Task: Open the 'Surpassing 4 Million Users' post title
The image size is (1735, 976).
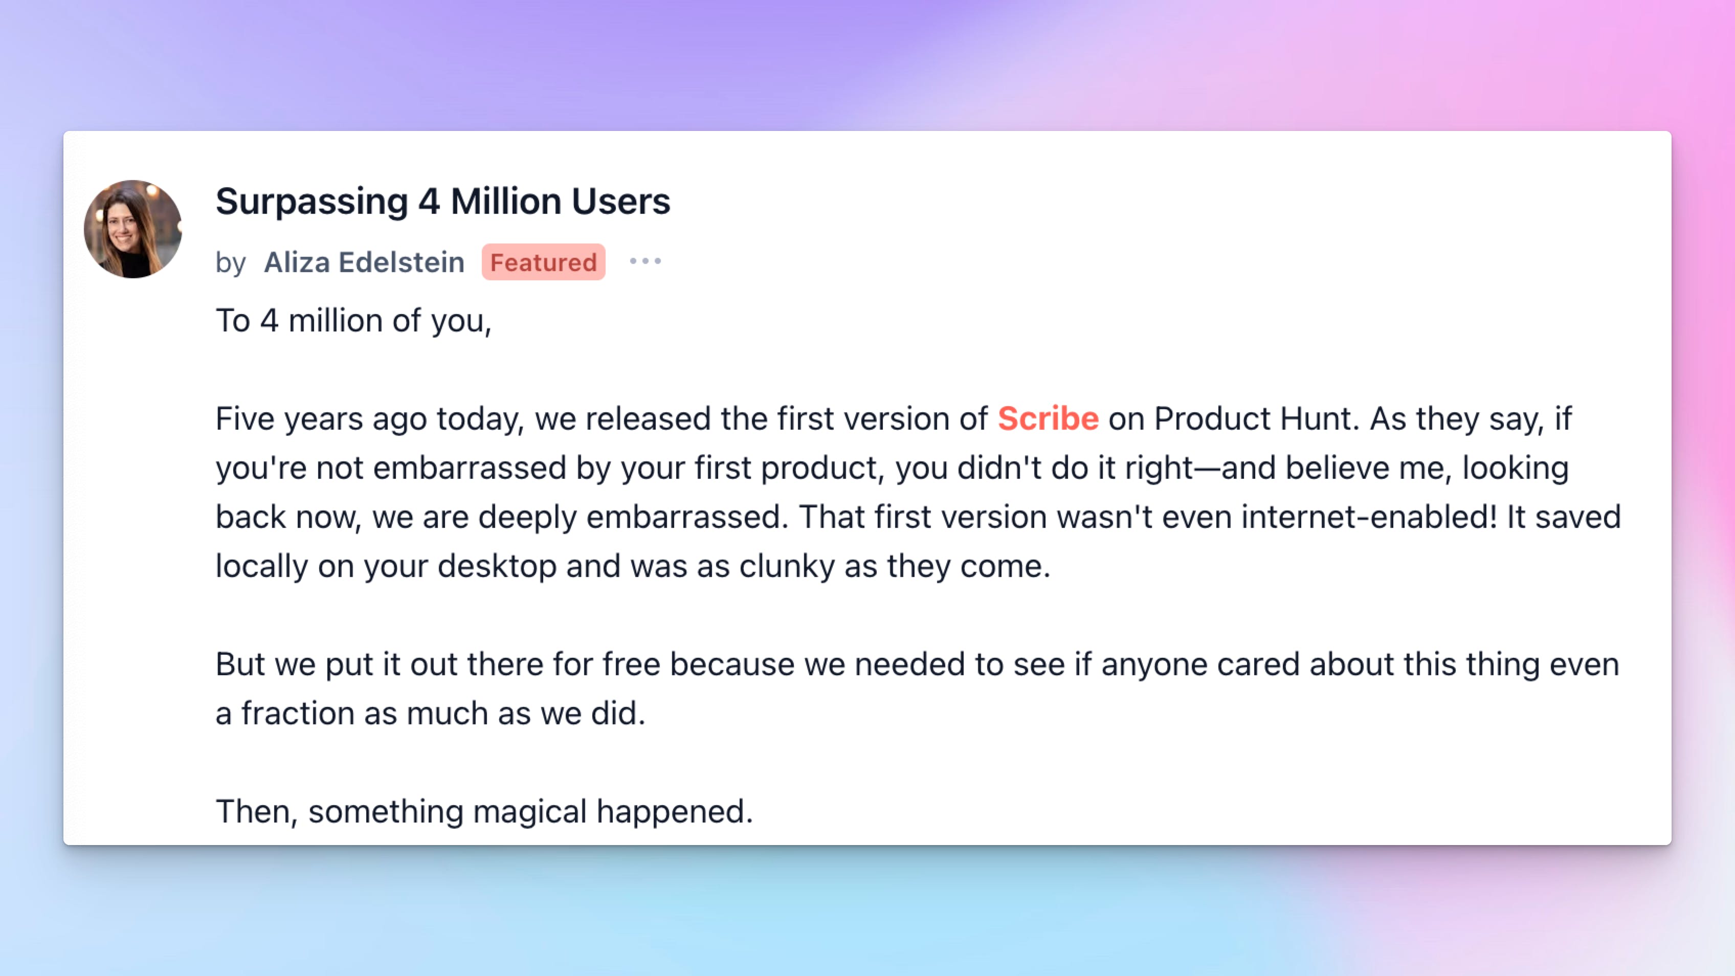Action: coord(442,201)
